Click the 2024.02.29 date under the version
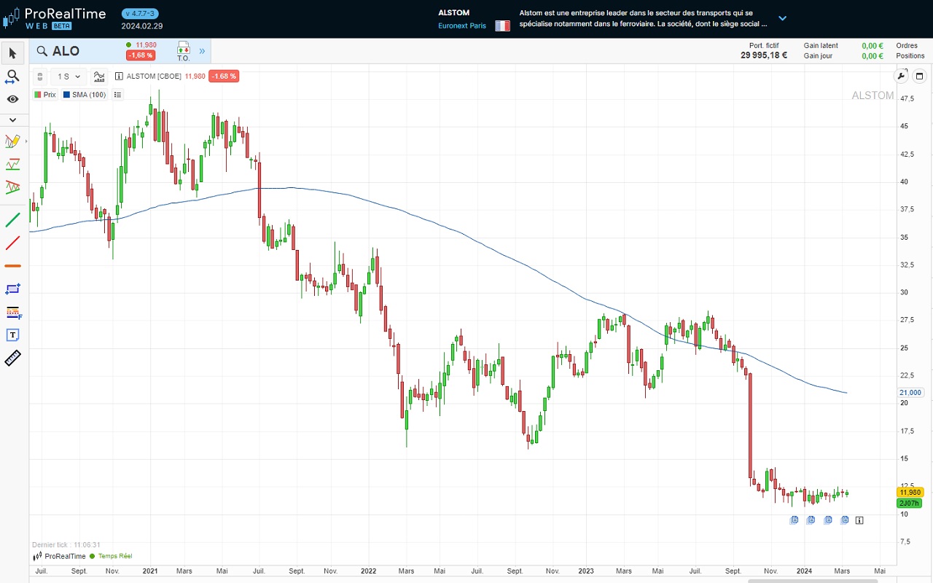This screenshot has height=583, width=933. click(x=142, y=26)
